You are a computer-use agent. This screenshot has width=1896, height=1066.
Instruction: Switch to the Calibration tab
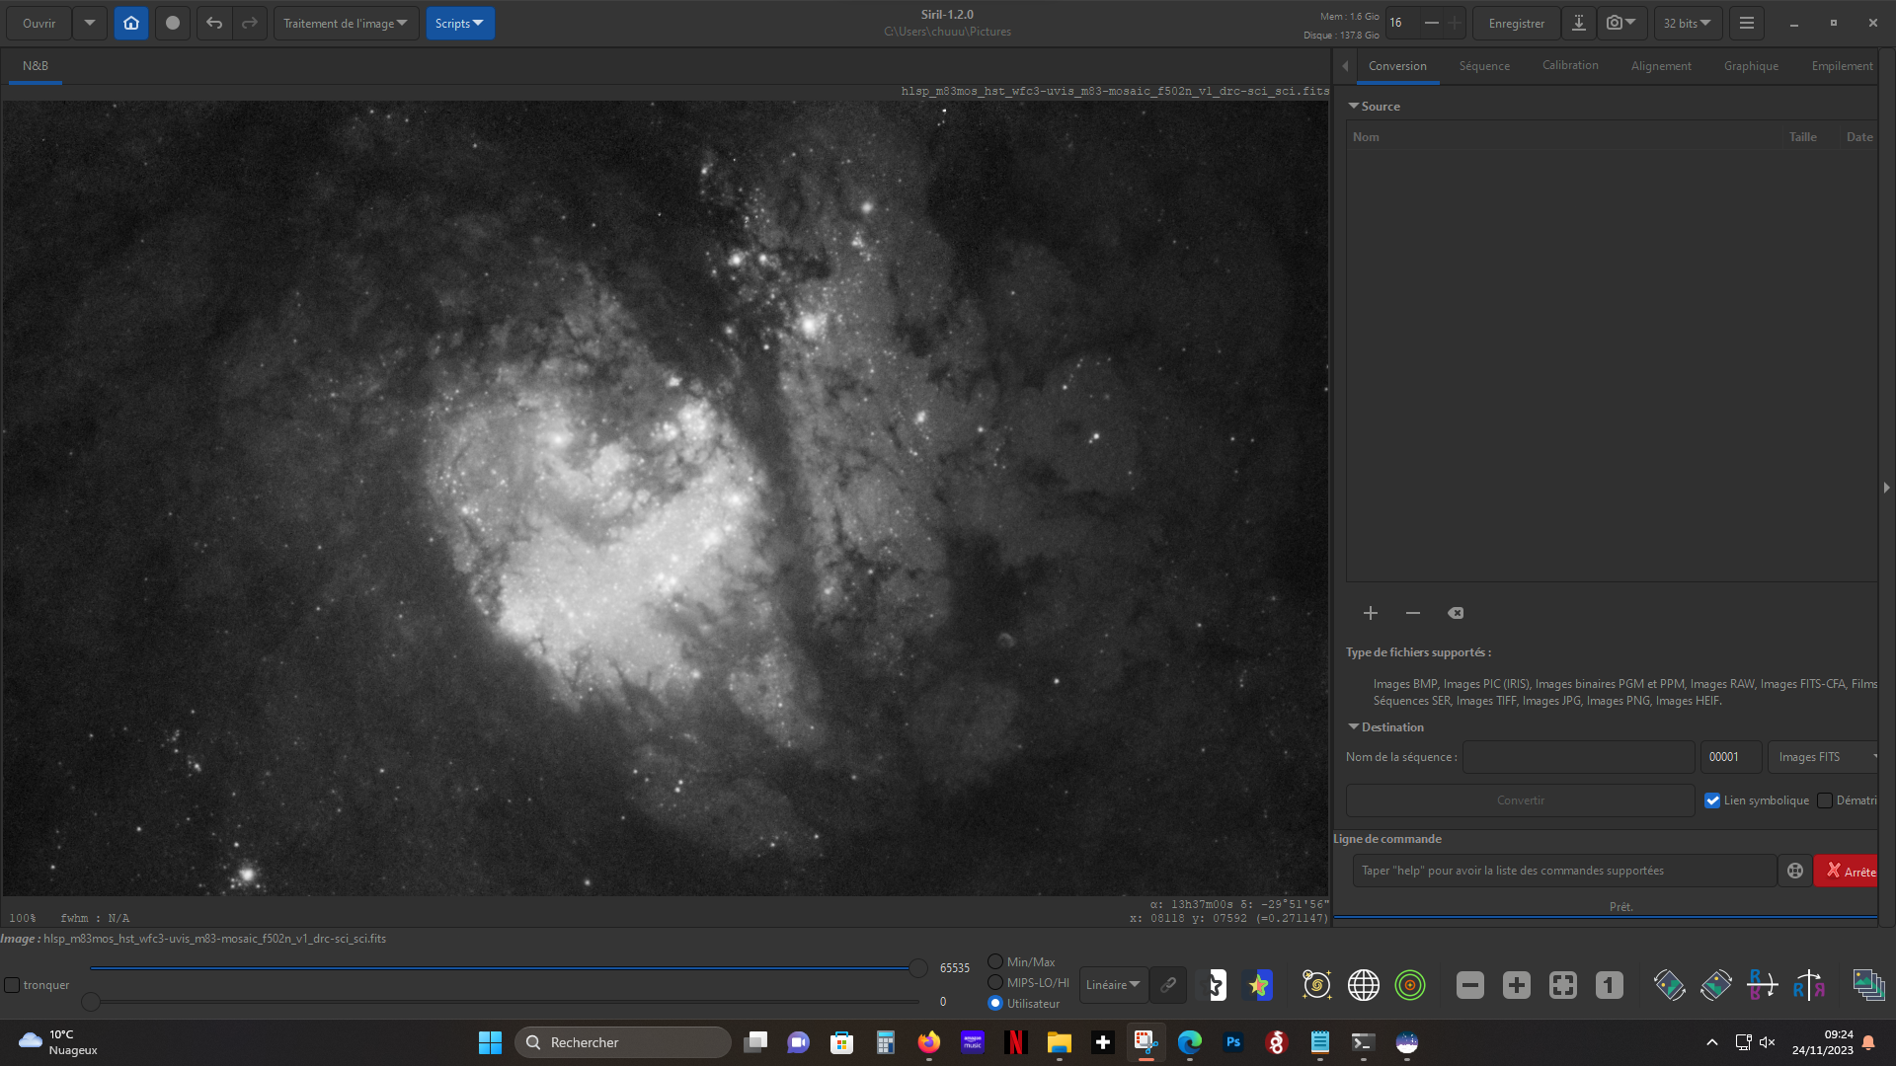click(1570, 66)
